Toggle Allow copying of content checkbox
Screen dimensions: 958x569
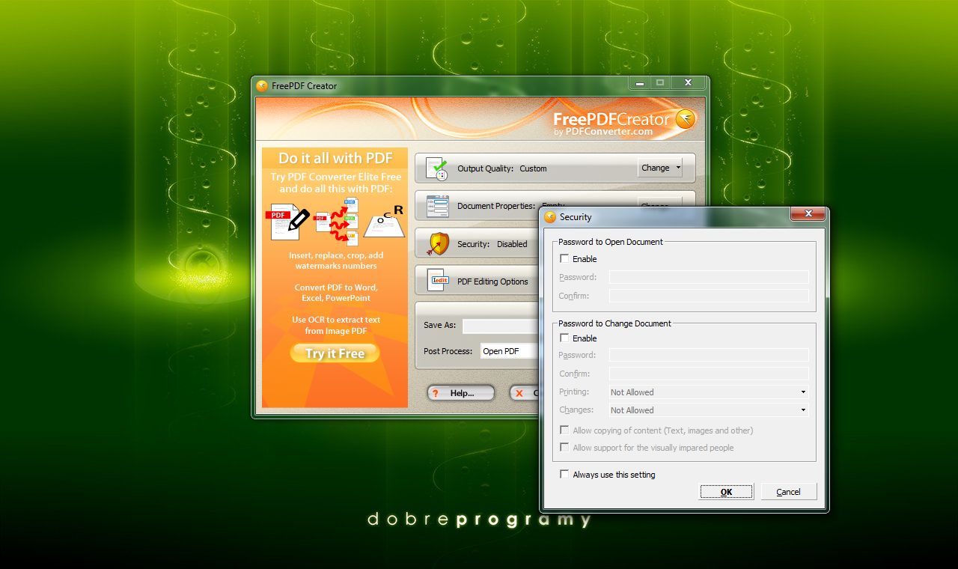(x=564, y=430)
